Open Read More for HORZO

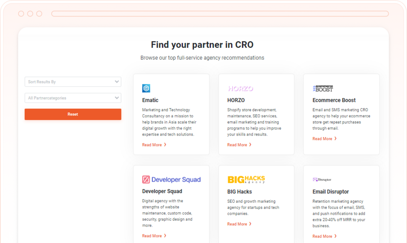[x=237, y=145]
